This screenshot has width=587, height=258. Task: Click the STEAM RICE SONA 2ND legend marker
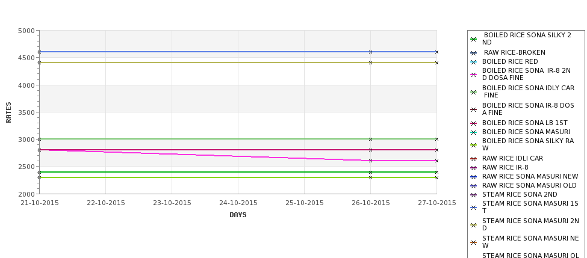474,195
